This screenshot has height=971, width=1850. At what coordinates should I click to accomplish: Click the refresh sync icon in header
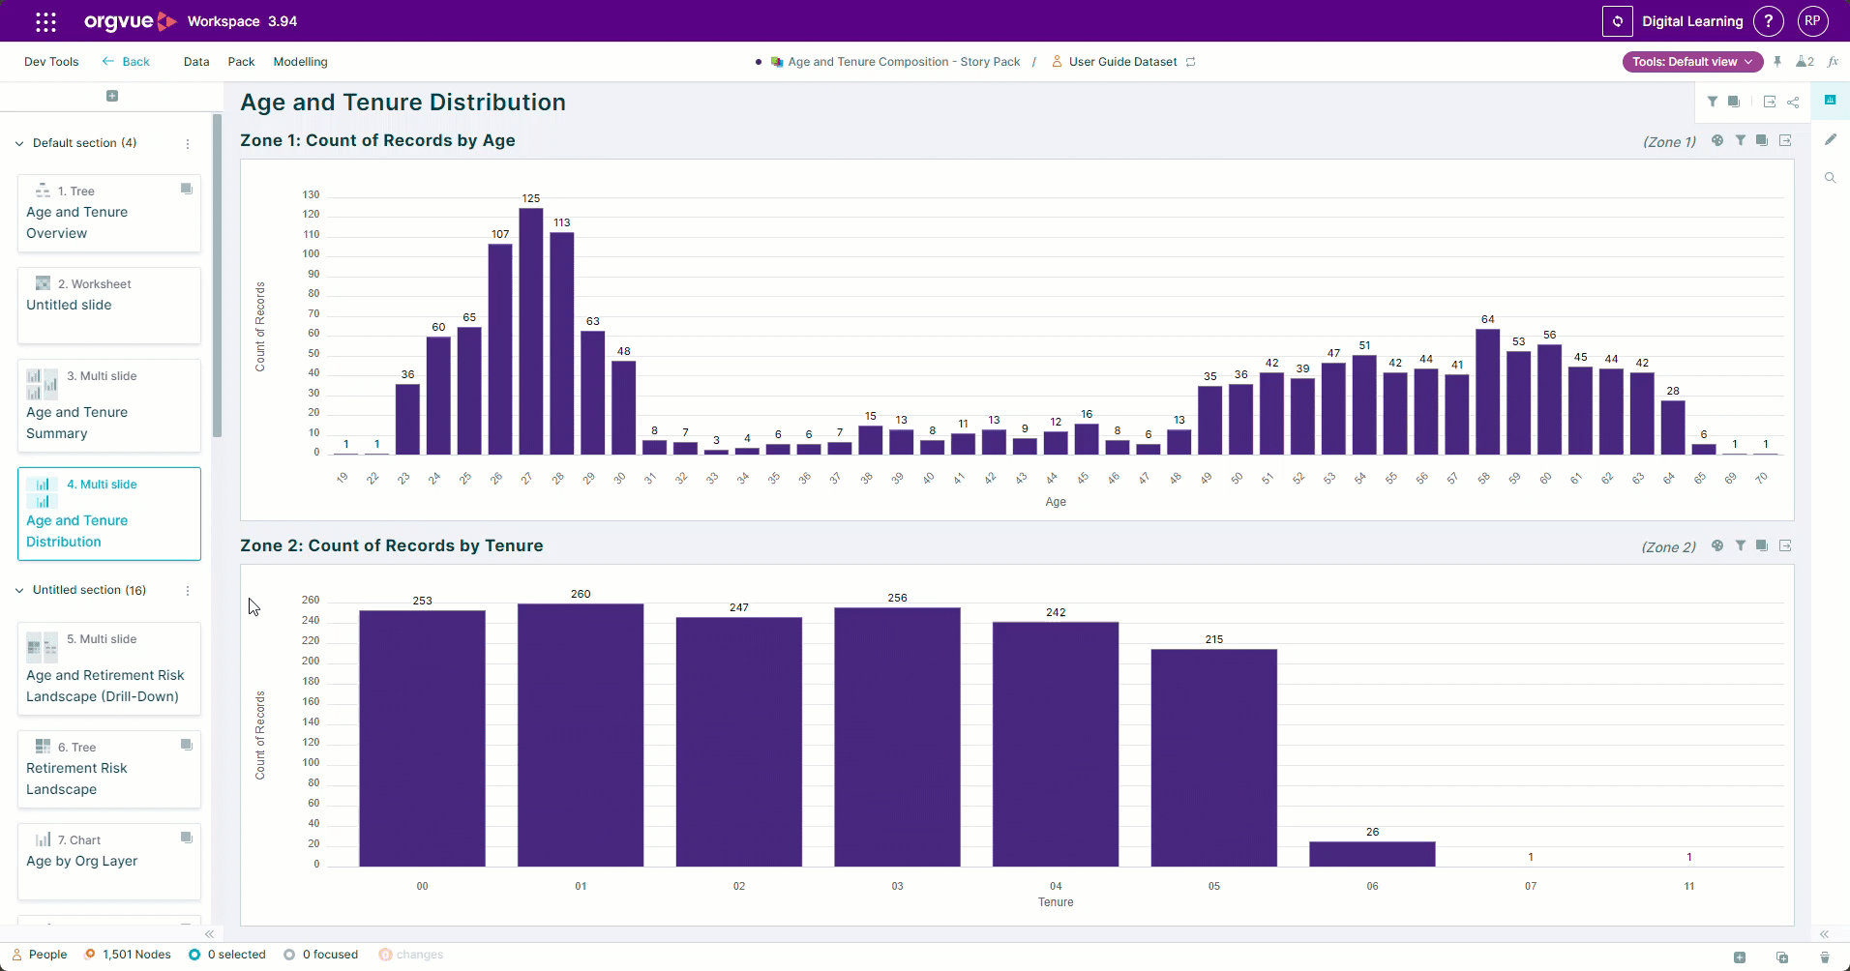(1617, 21)
